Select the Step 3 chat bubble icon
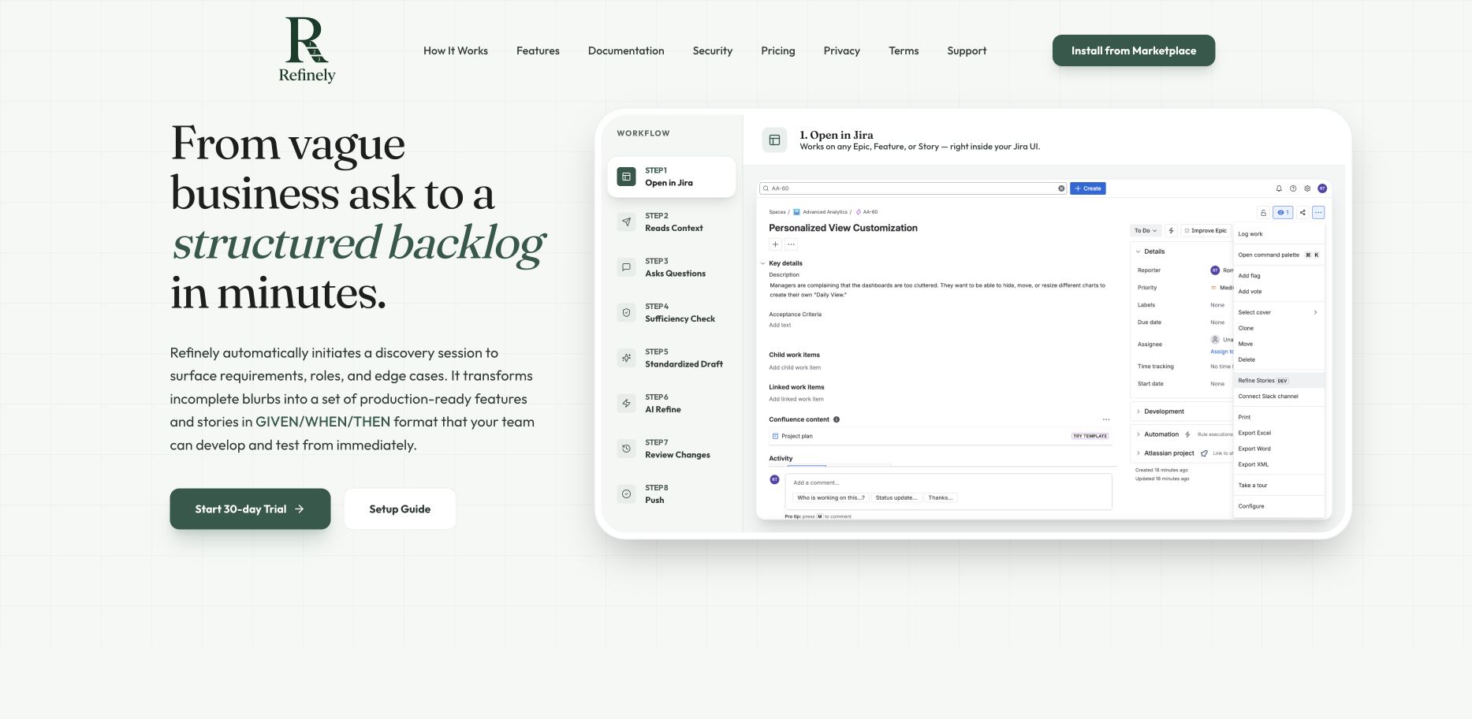Viewport: 1472px width, 719px height. [x=626, y=267]
